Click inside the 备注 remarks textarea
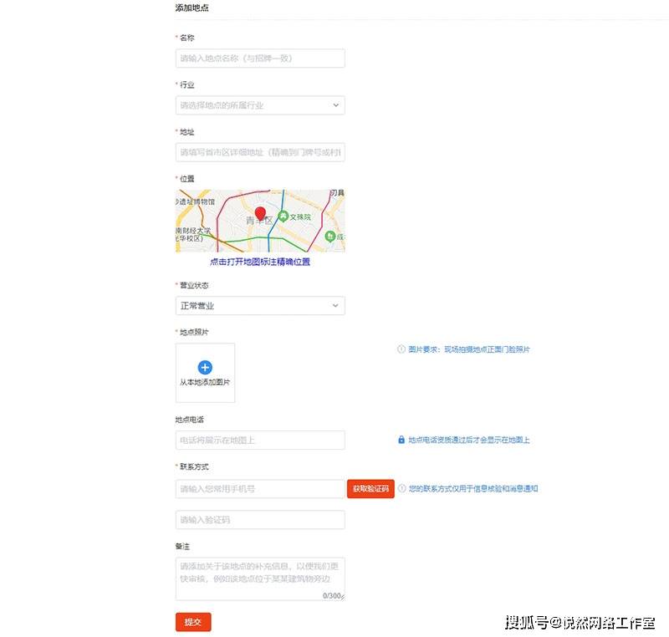 pos(260,577)
